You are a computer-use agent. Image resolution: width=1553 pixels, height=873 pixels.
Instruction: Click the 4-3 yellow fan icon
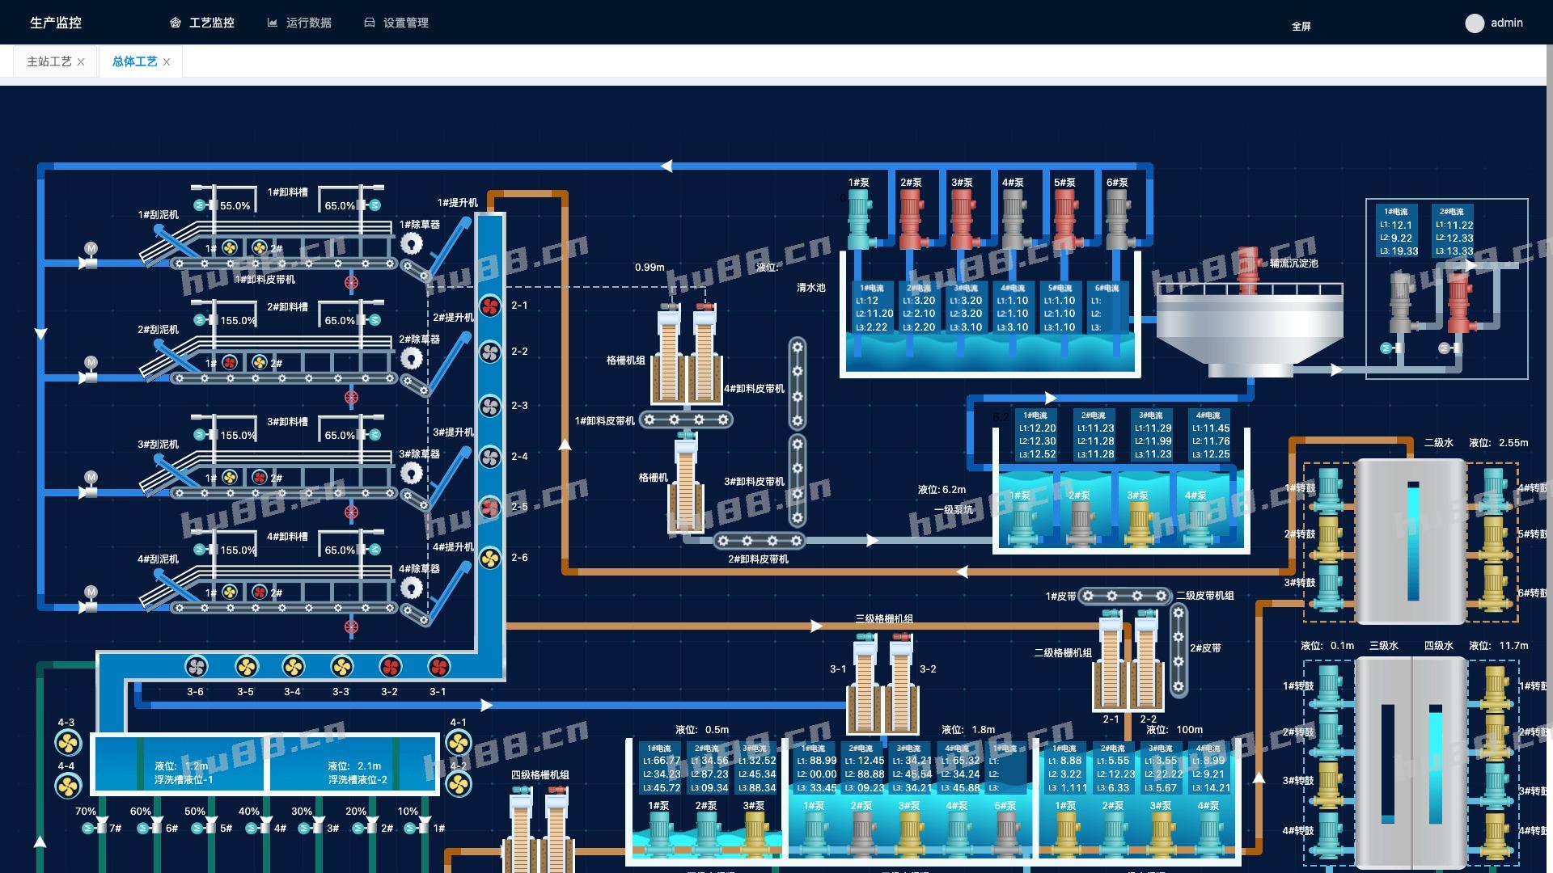coord(67,742)
